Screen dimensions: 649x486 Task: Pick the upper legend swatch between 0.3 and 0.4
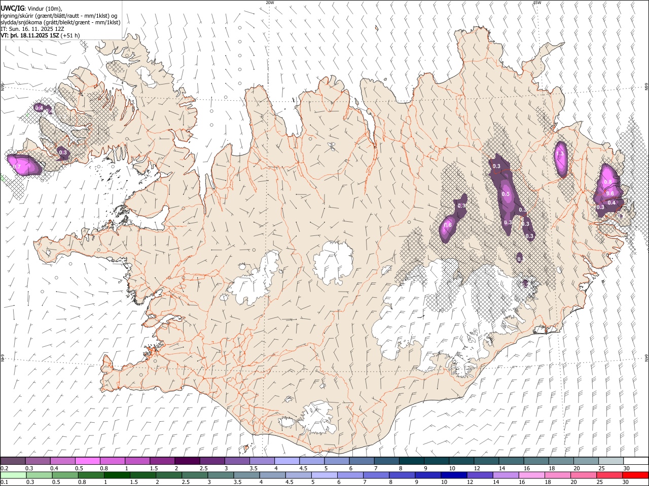[38, 461]
